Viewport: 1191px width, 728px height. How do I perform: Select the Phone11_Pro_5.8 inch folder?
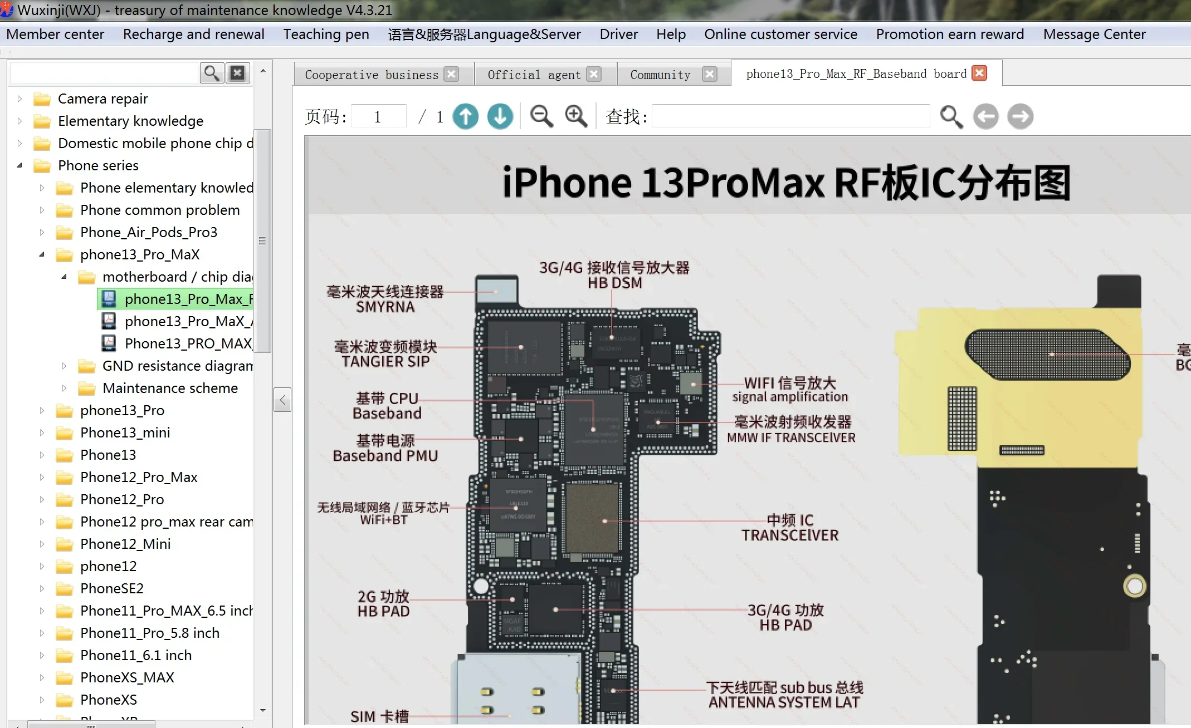150,633
